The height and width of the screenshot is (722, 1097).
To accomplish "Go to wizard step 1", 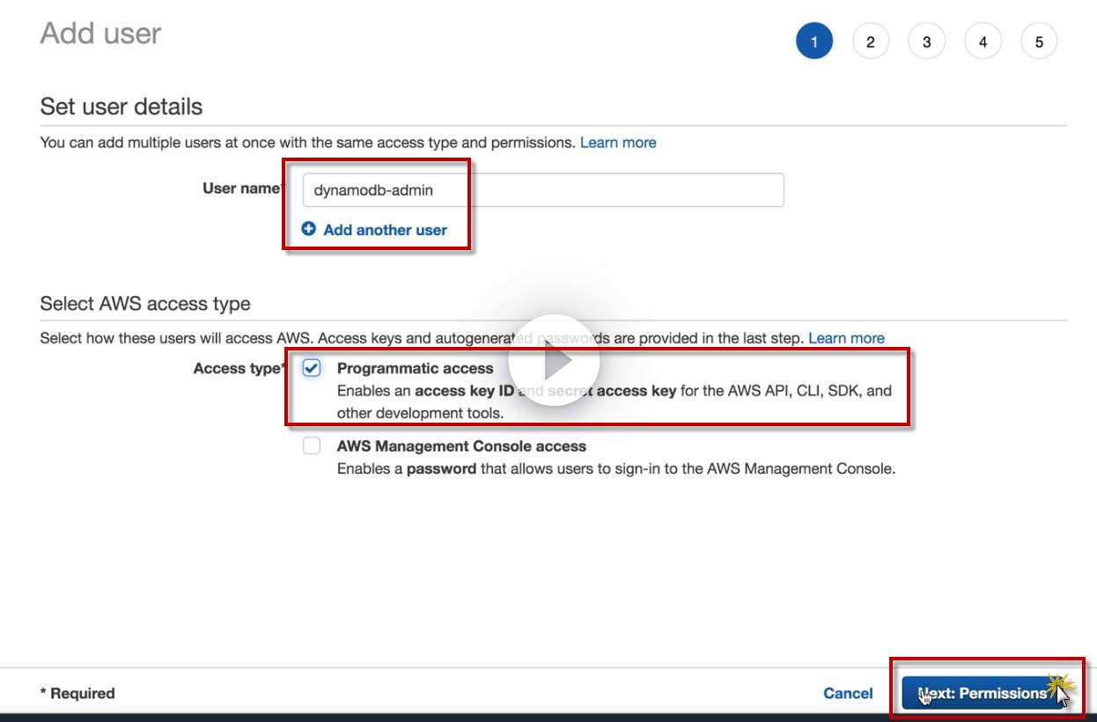I will click(814, 41).
